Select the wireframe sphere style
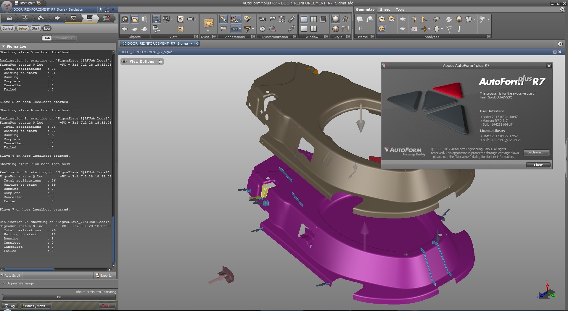568x311 pixels. [345, 19]
